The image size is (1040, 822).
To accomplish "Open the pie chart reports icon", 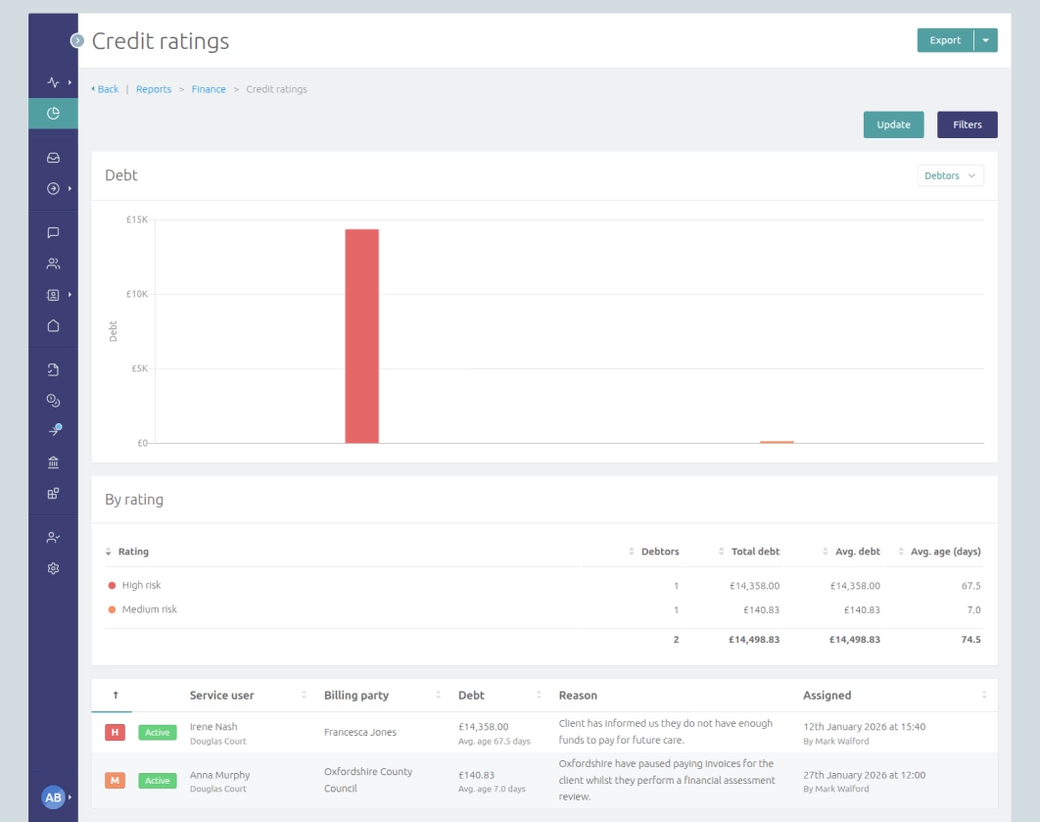I will tap(54, 113).
